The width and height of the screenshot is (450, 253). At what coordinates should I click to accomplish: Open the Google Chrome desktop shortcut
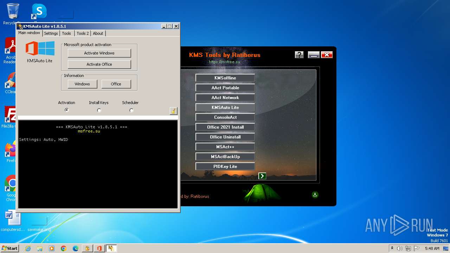coord(11,188)
